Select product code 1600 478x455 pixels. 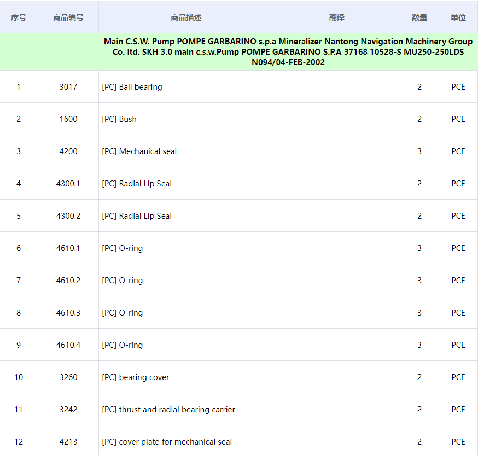[x=68, y=119]
